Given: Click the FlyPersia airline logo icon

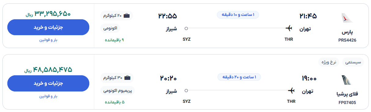Looking at the screenshot, I should pos(347,80).
